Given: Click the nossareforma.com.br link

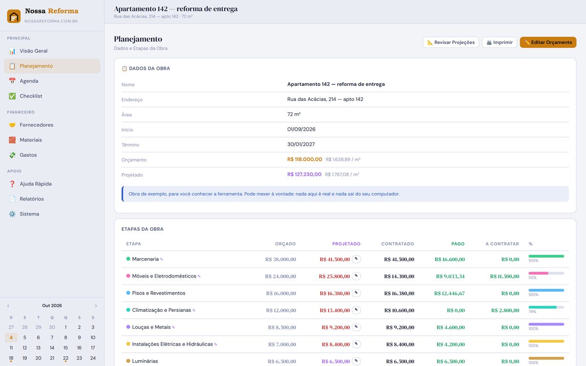Looking at the screenshot, I should 51,21.
